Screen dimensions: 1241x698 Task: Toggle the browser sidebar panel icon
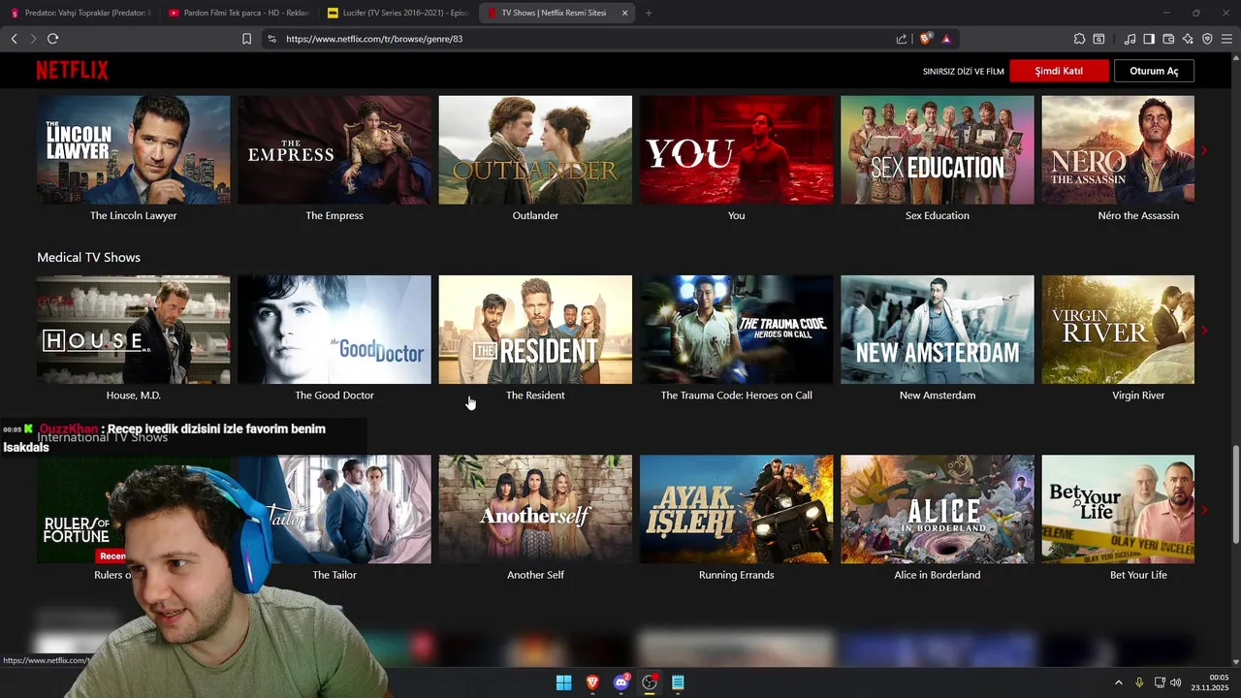coord(1149,39)
